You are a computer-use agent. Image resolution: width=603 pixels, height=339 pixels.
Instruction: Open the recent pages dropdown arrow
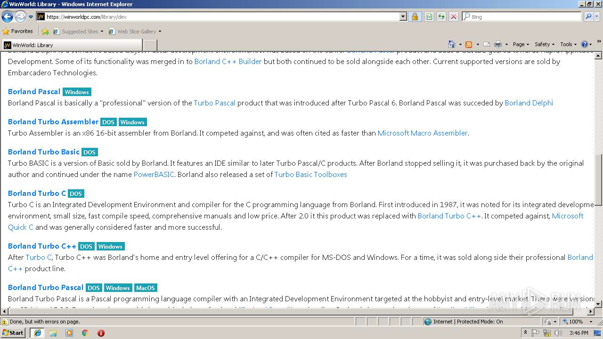pos(31,16)
